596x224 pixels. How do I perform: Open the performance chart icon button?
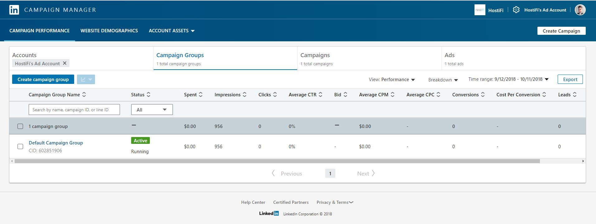pyautogui.click(x=86, y=80)
